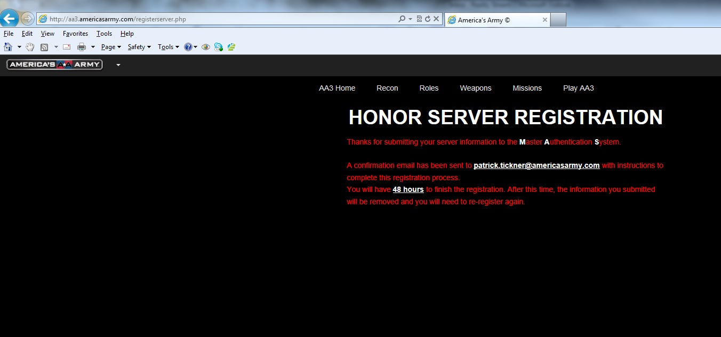This screenshot has width=721, height=337.
Task: Expand the address bar search dropdown arrow
Action: click(x=410, y=19)
